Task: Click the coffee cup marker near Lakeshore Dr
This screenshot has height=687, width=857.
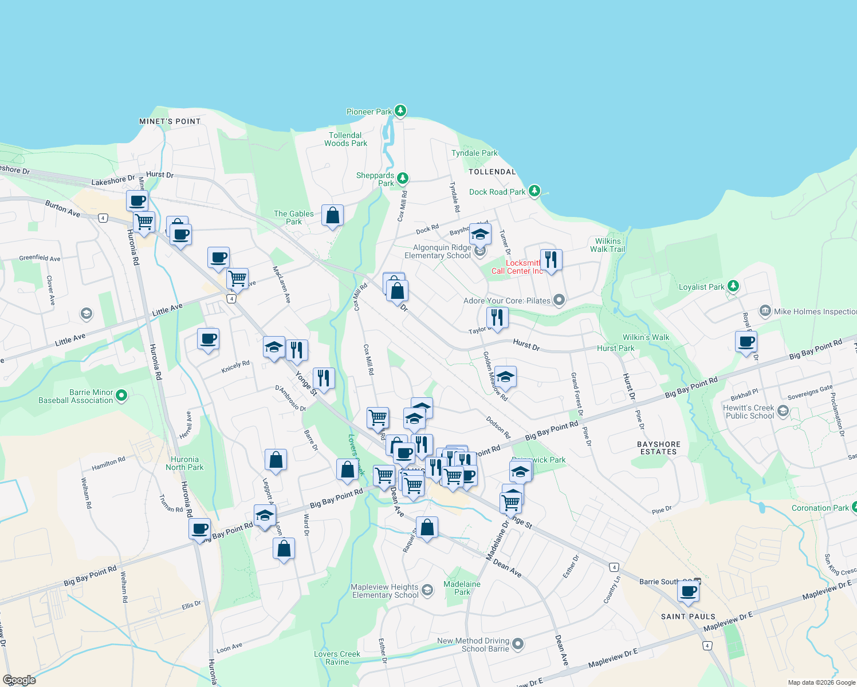Action: coord(136,200)
